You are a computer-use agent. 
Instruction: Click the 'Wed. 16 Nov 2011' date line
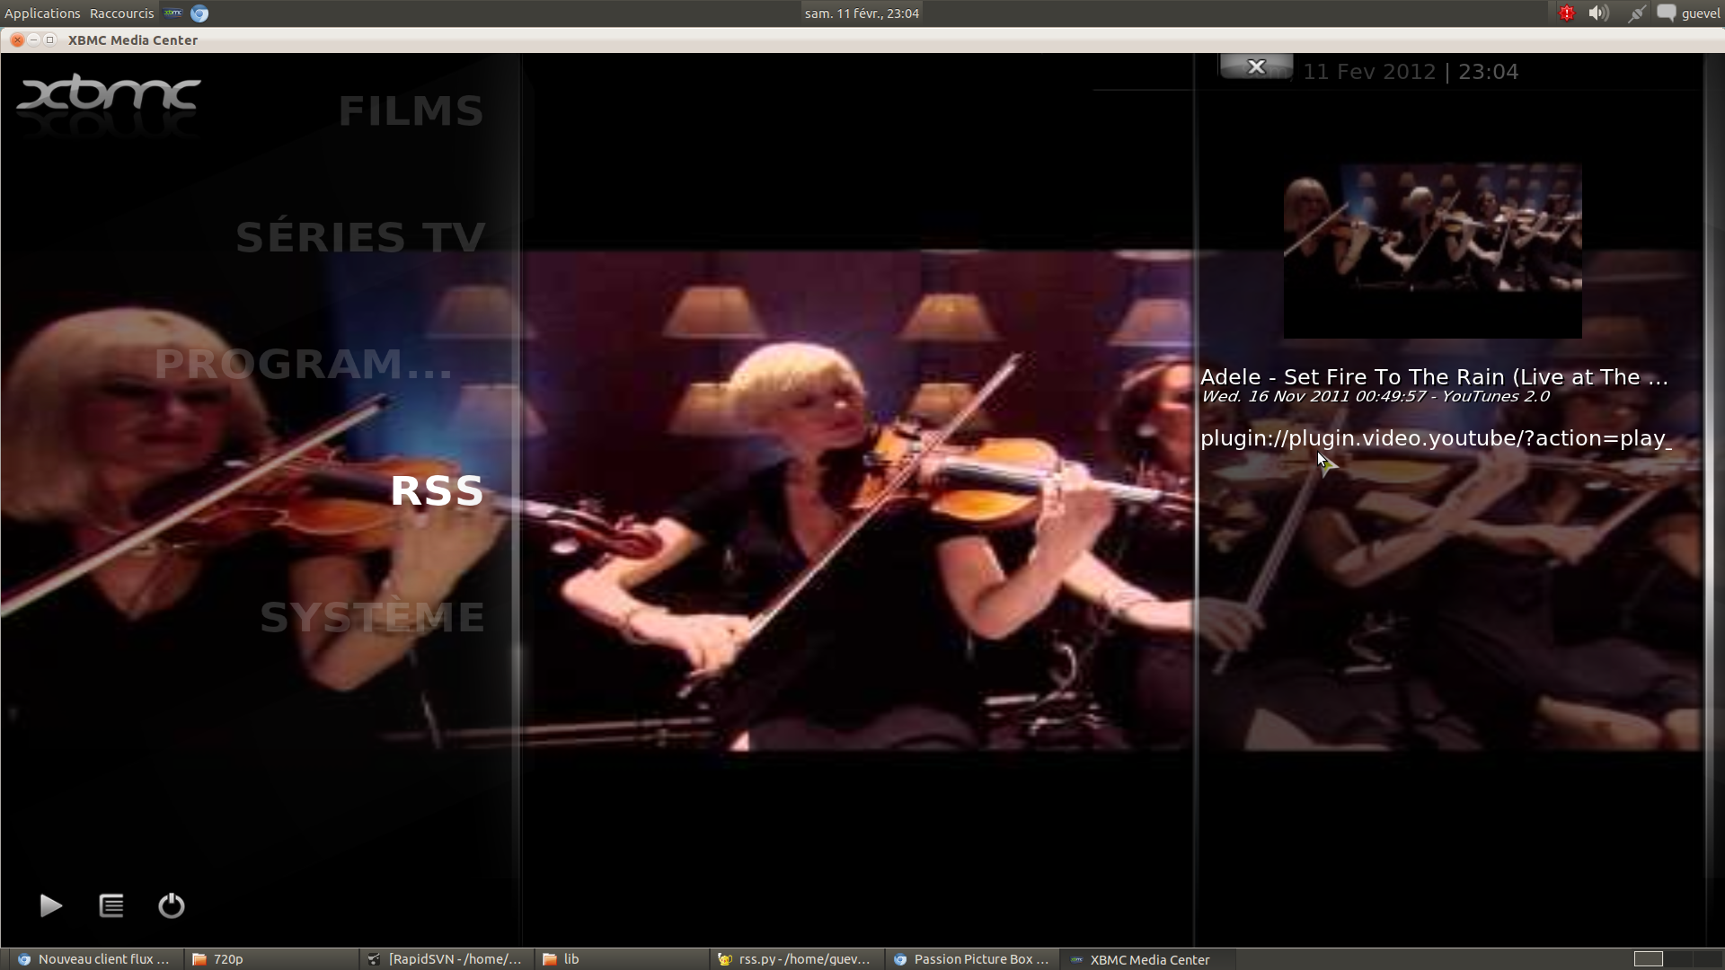tap(1375, 396)
